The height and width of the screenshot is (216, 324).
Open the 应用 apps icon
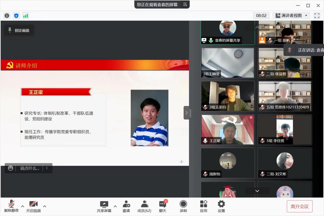[203, 206]
